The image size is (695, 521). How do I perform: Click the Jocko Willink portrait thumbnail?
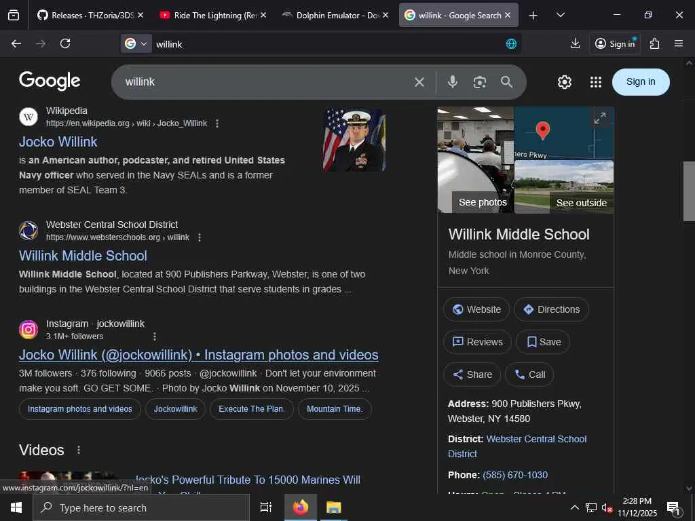[354, 140]
